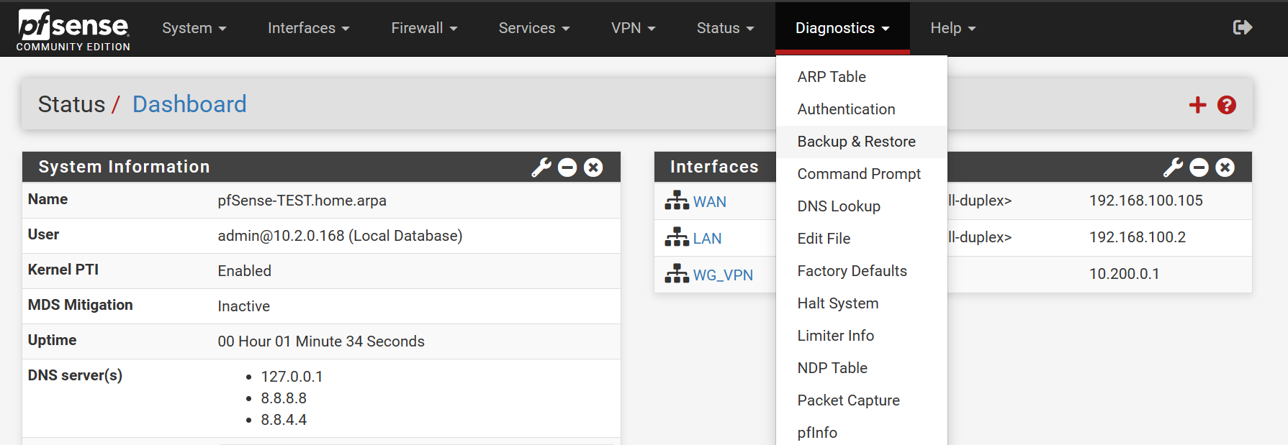Click DNS server 8.8.8.8 entry

point(284,398)
